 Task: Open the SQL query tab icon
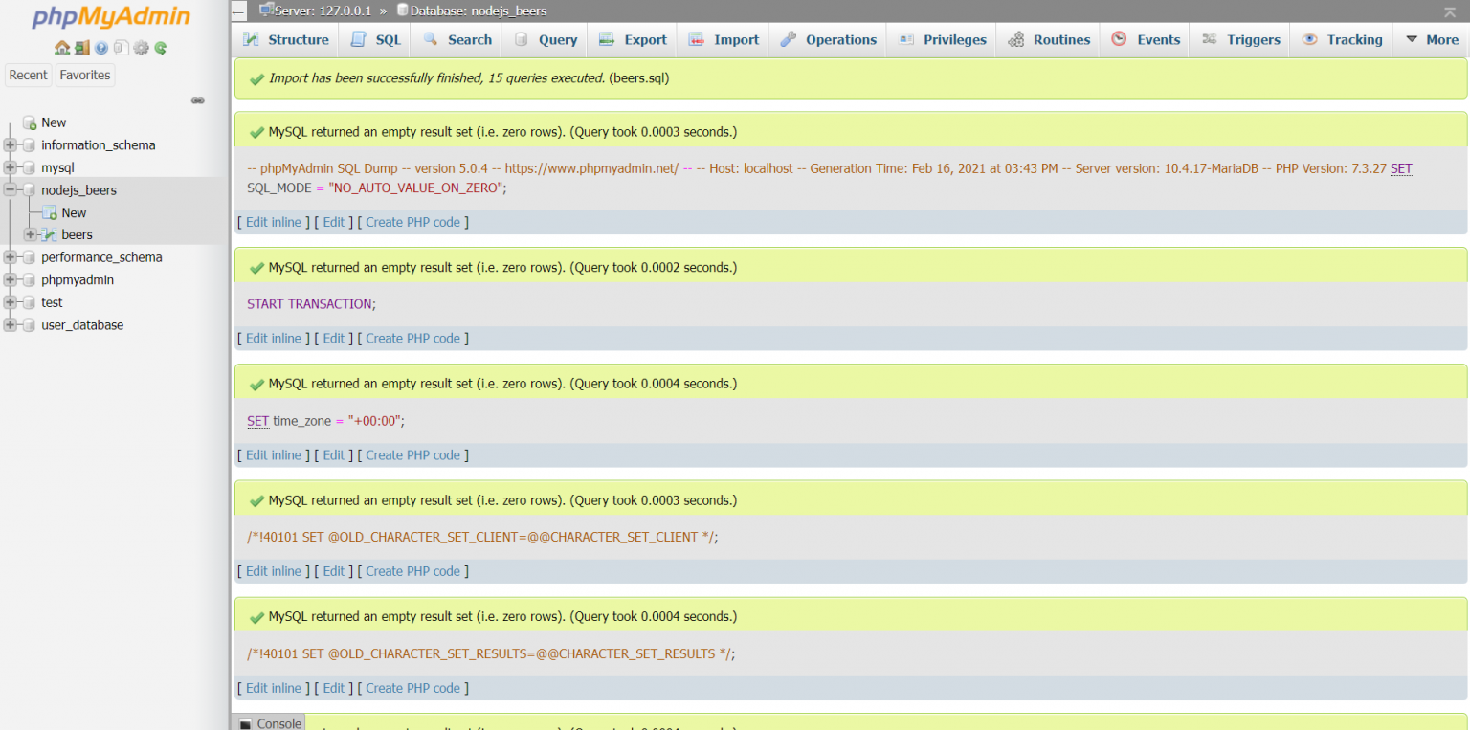(360, 39)
